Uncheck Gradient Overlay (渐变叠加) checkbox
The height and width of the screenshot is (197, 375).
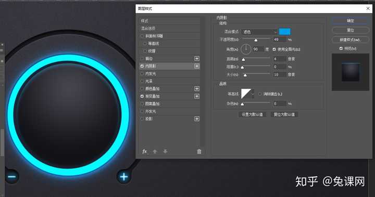[x=142, y=96]
